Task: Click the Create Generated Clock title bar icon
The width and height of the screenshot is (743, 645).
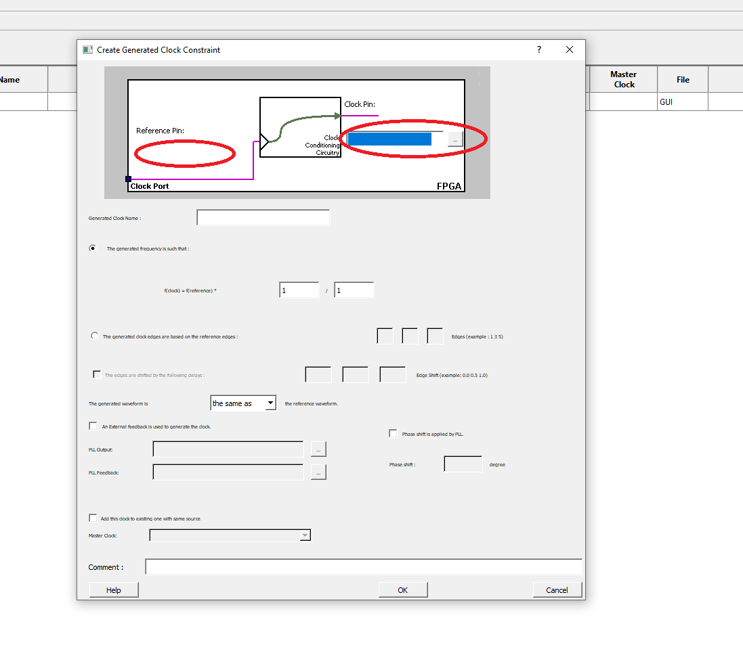Action: (87, 49)
